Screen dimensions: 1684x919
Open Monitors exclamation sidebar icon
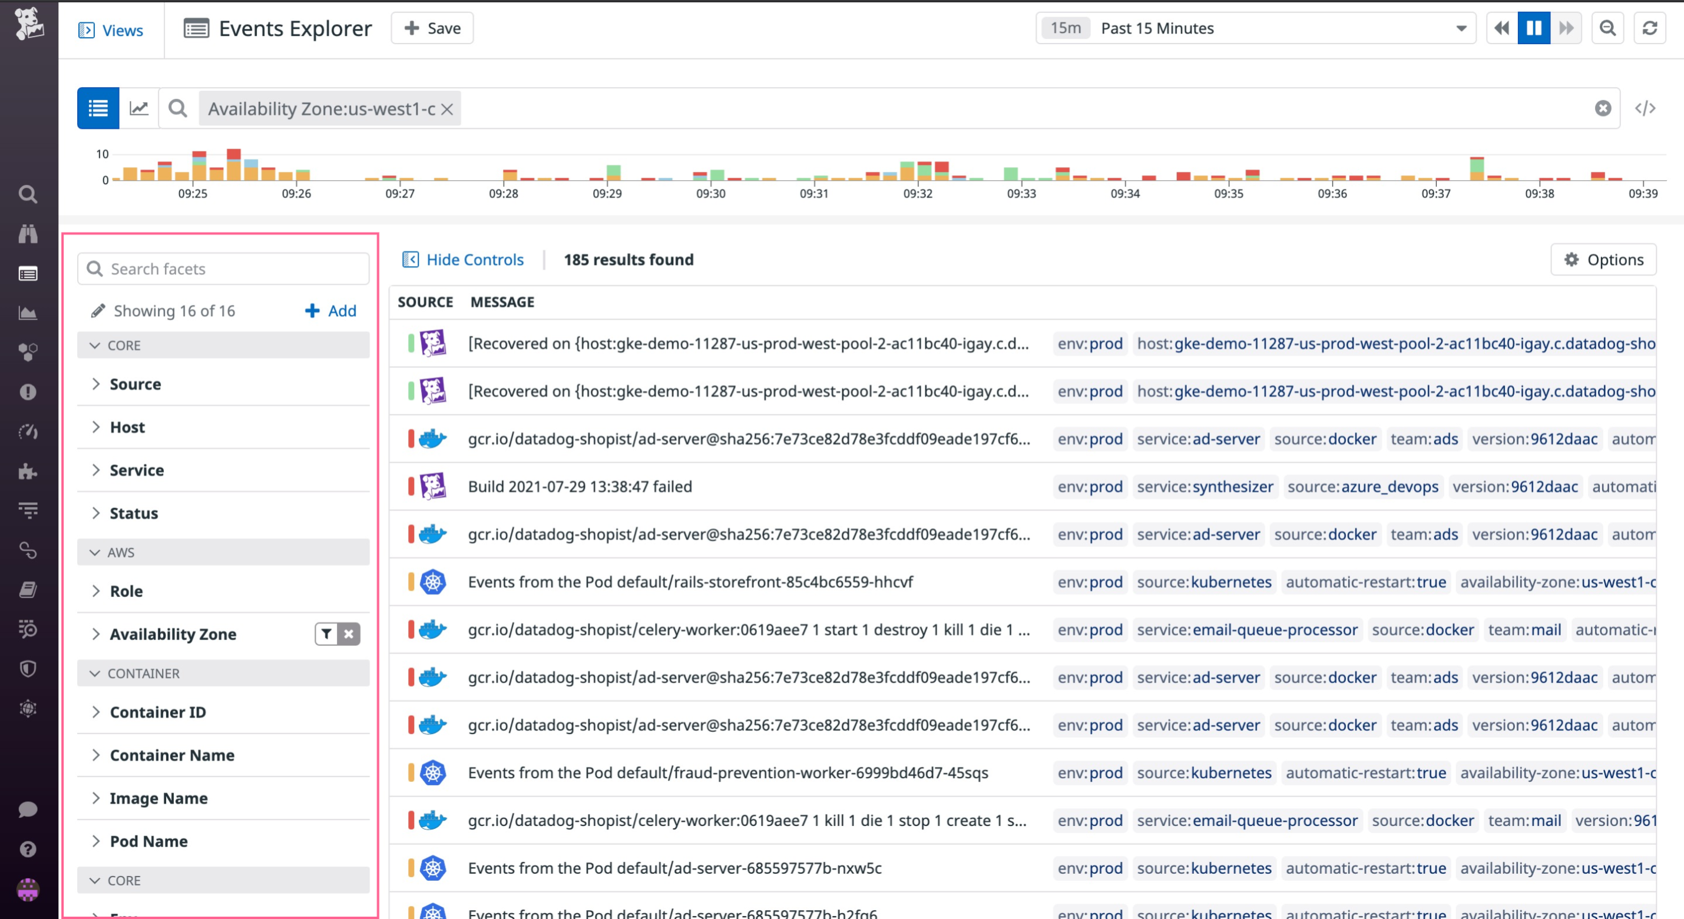tap(28, 392)
